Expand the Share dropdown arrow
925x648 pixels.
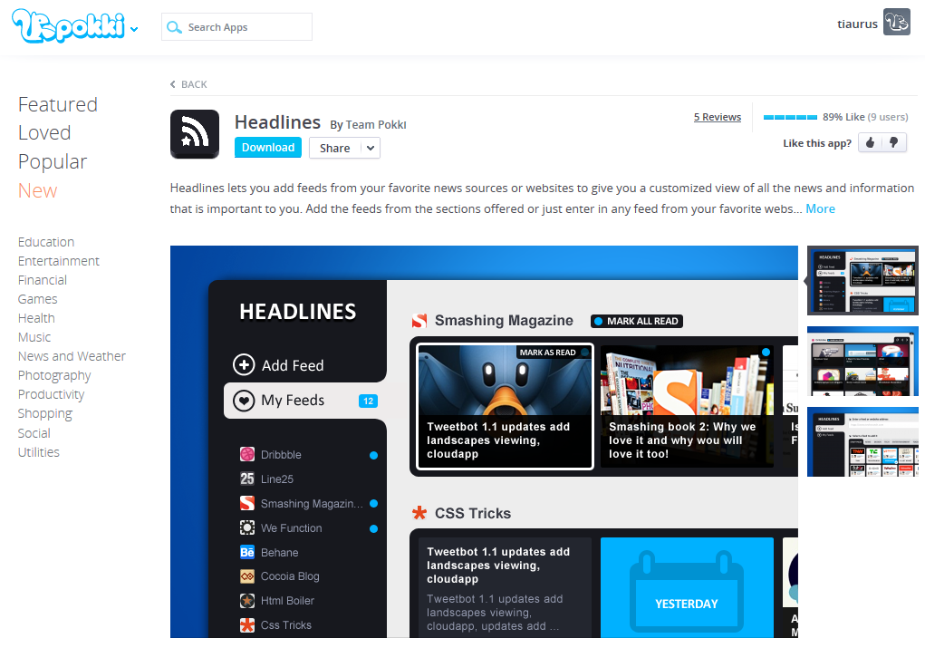(x=371, y=148)
